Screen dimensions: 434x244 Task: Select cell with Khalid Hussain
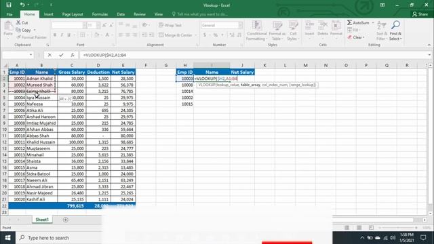(x=41, y=142)
